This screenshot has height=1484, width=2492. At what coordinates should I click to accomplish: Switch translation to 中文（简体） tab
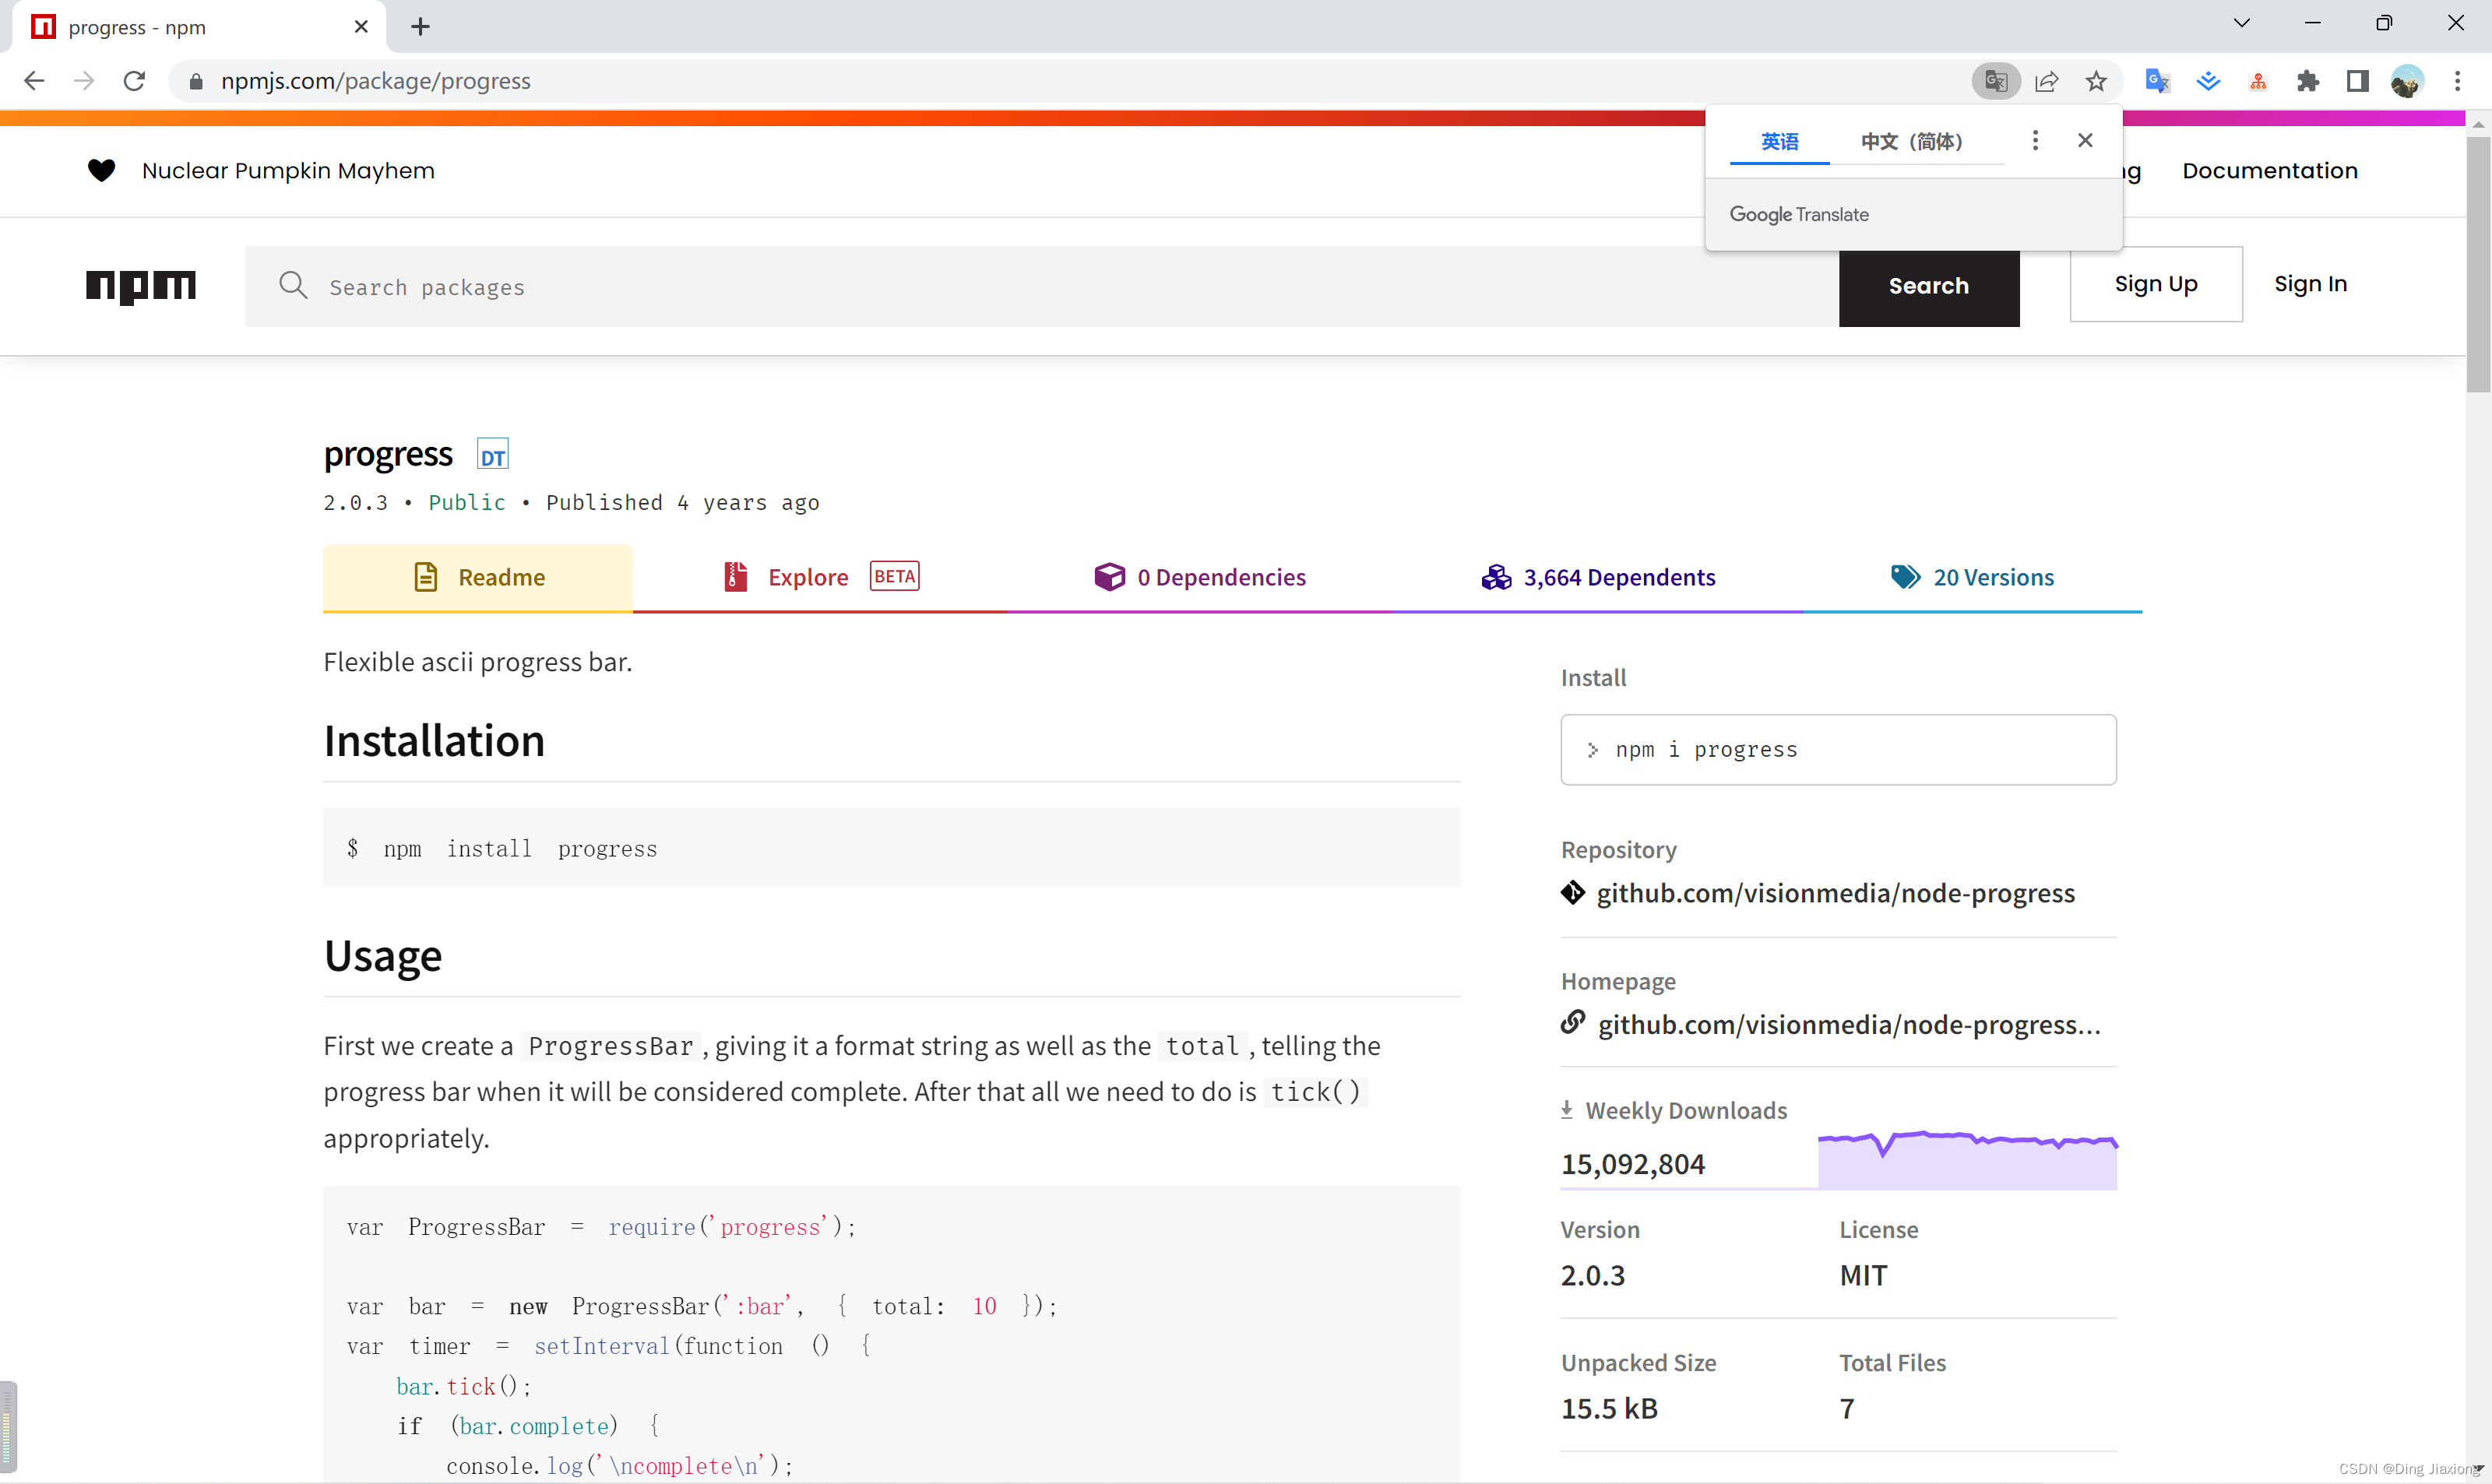[x=1911, y=142]
